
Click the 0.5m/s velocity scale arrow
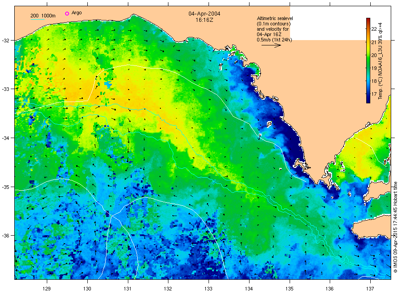[x=271, y=45]
